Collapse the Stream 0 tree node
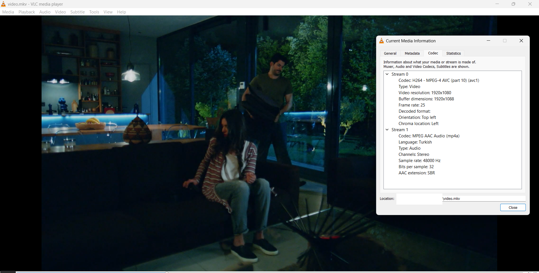The image size is (539, 273). click(387, 74)
